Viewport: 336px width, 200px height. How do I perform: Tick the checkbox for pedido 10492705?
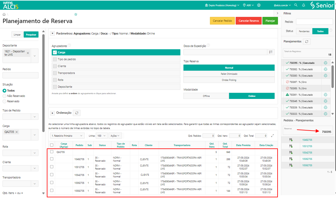coord(52,159)
